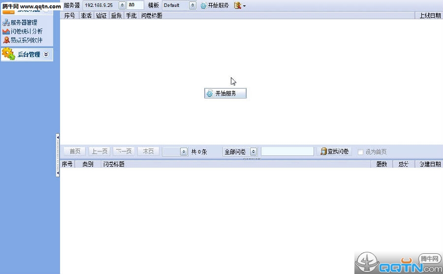The height and width of the screenshot is (274, 443).
Task: Open the server IP address dropdown
Action: tap(122, 5)
